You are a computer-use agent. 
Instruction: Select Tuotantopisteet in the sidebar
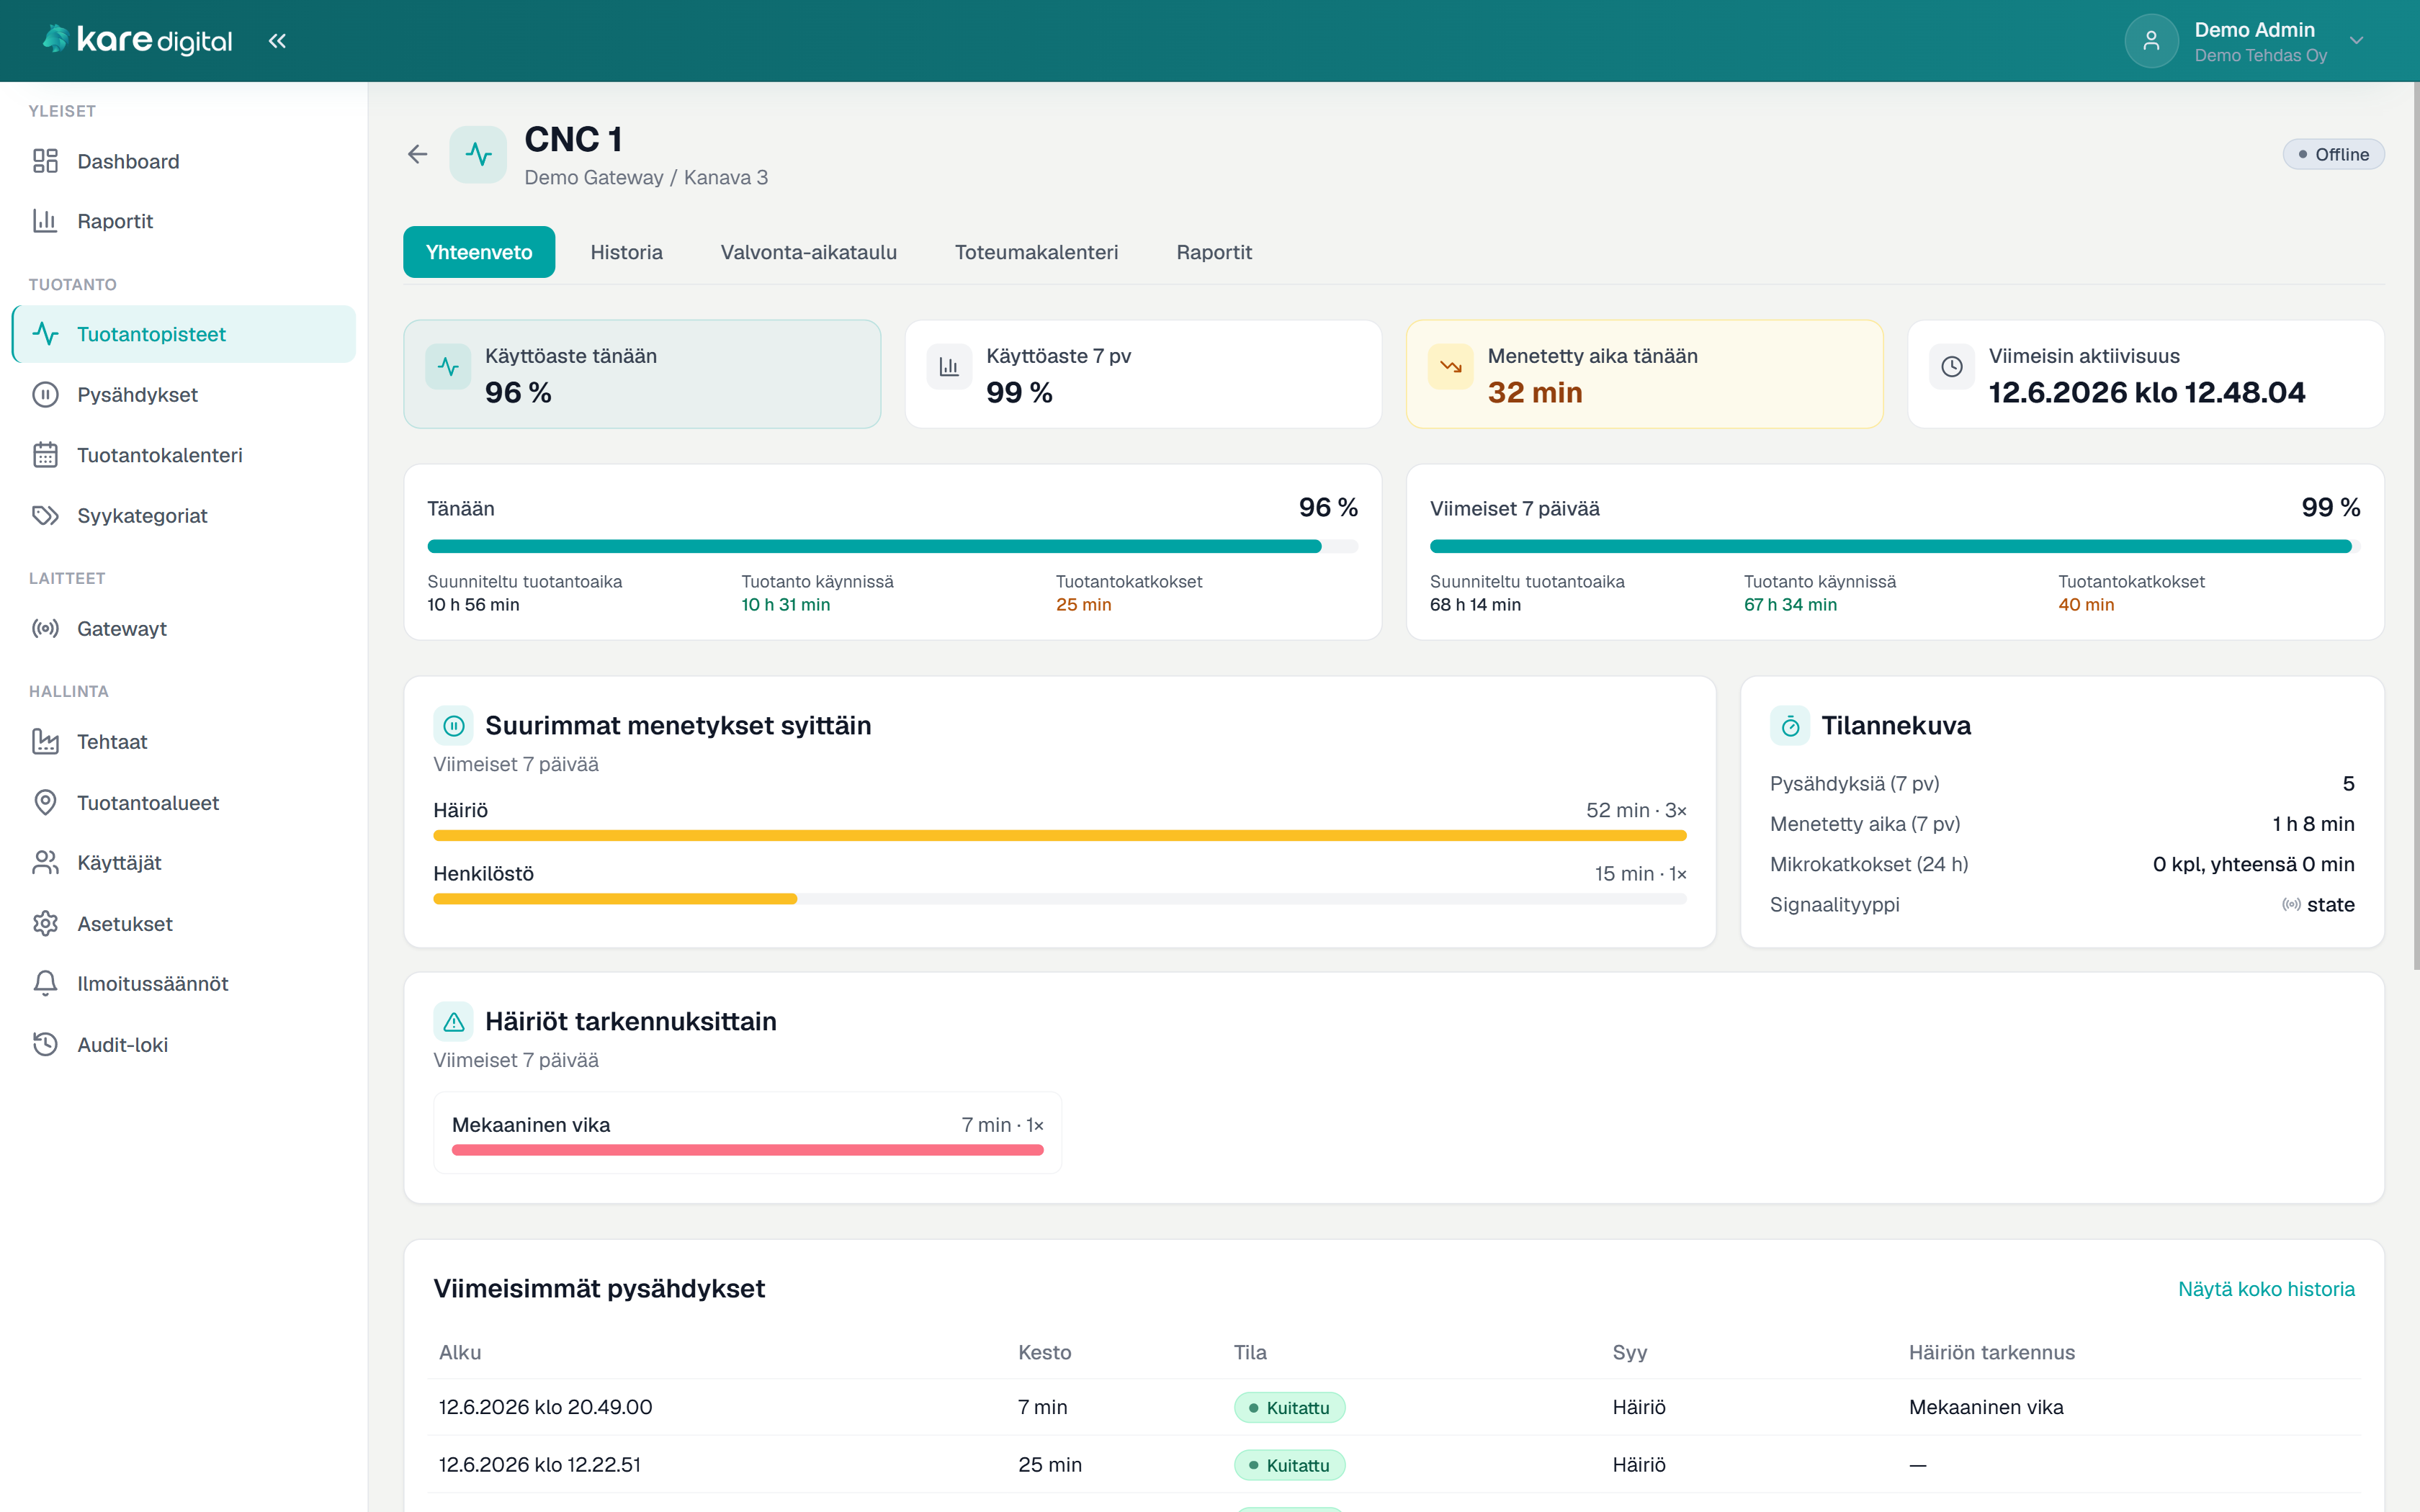[184, 334]
